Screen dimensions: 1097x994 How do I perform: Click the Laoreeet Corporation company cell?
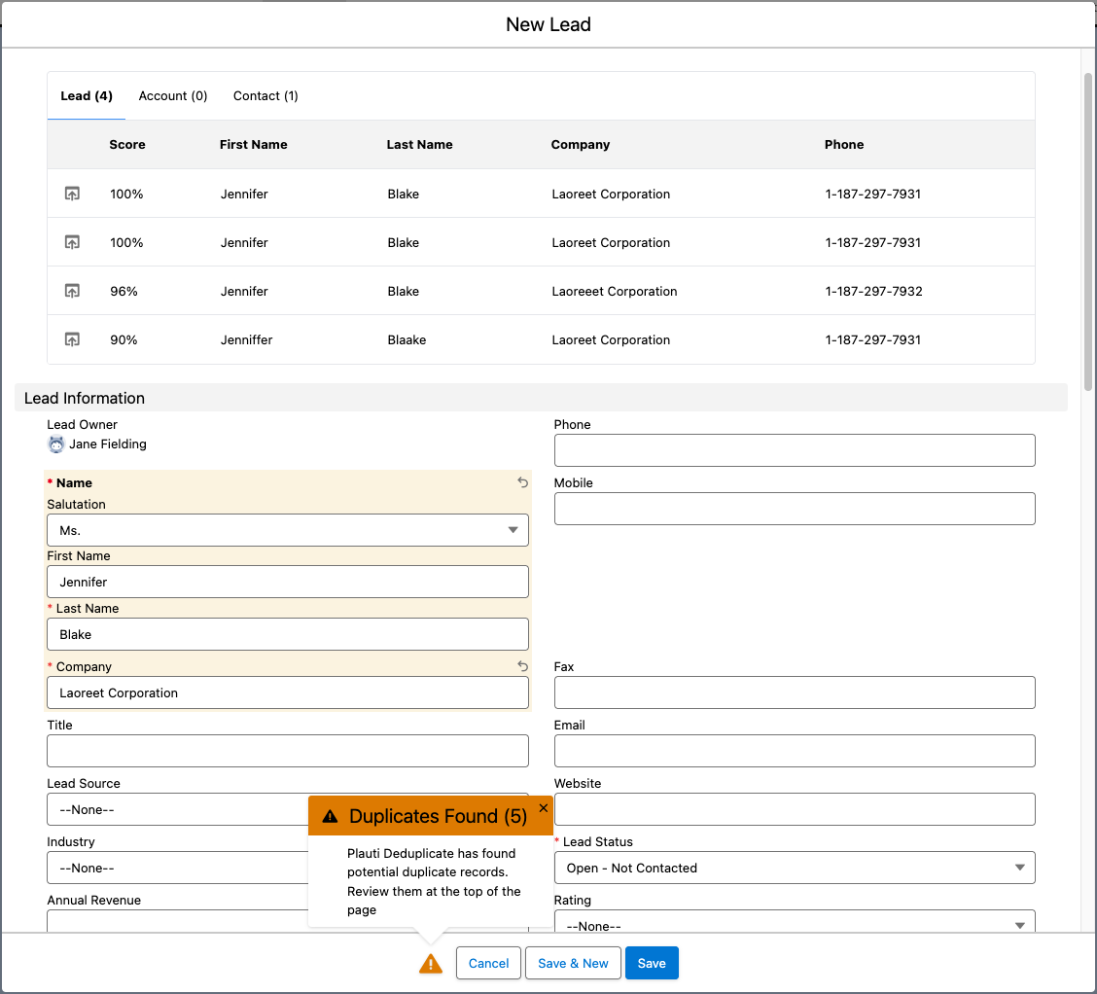[x=615, y=291]
